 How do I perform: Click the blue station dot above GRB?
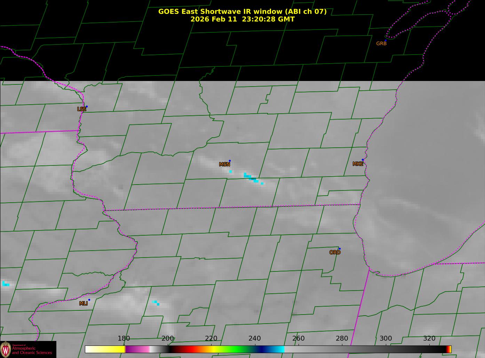(x=385, y=41)
